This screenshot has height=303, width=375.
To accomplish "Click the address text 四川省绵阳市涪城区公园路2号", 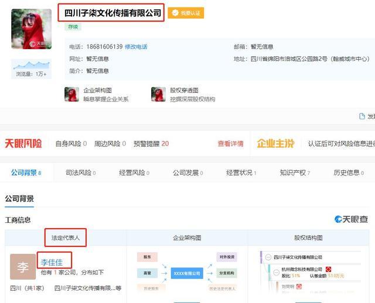I will coord(289,58).
